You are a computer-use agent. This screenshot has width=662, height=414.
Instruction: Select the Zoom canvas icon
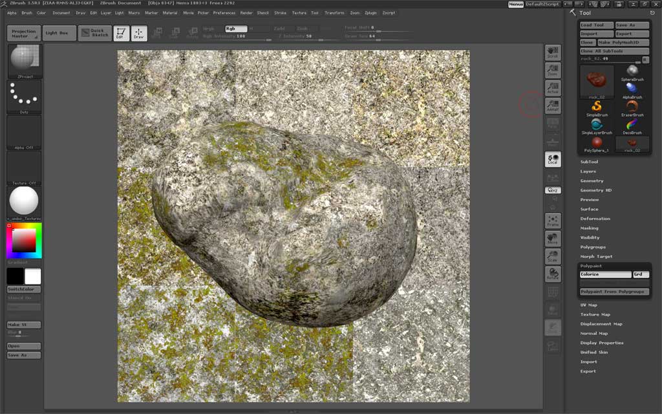(553, 70)
